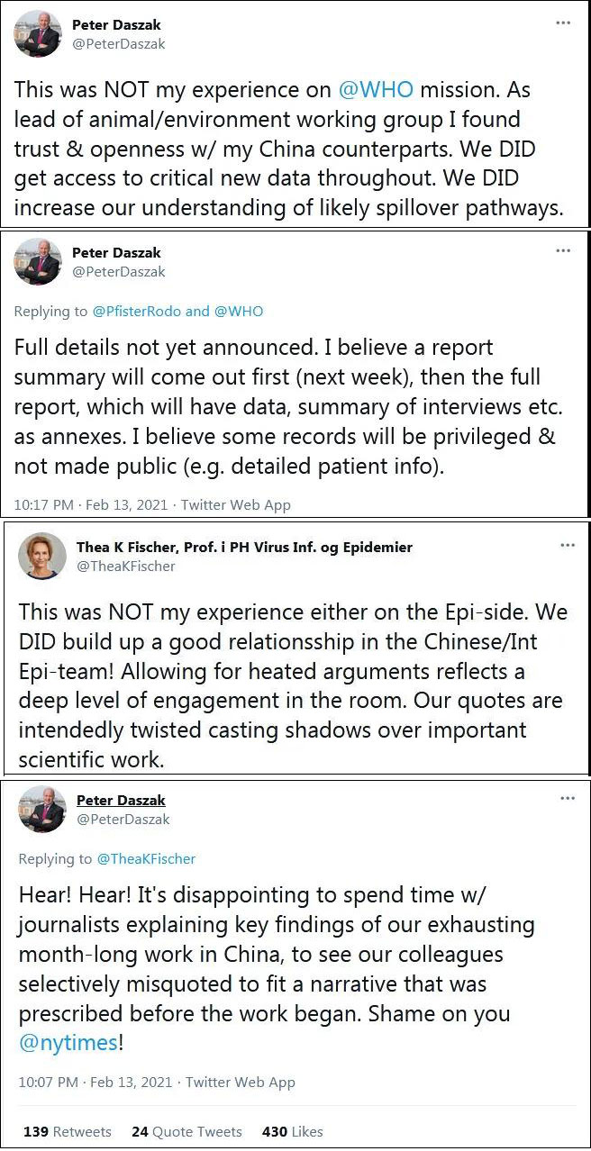This screenshot has width=591, height=1151.
Task: Open the 10:17 PM Feb 13 timestamp
Action: [x=89, y=505]
